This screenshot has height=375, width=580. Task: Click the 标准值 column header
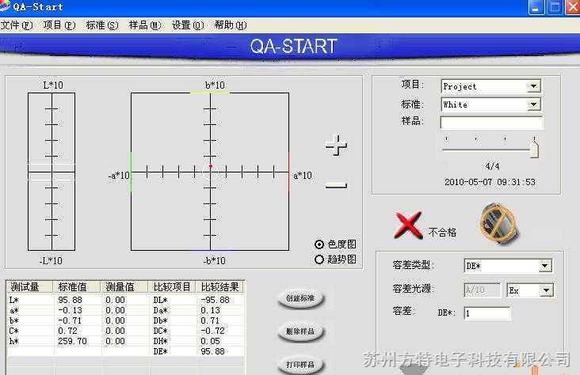(x=78, y=286)
